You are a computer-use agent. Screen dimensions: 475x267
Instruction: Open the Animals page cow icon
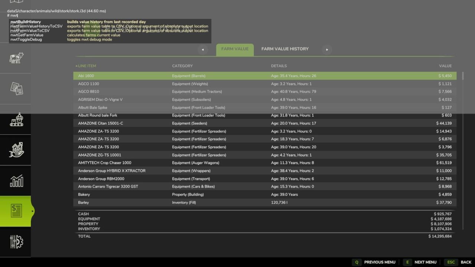pos(16,58)
